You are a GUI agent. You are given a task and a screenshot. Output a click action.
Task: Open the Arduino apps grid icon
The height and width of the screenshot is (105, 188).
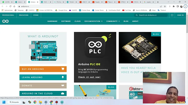coord(172,15)
